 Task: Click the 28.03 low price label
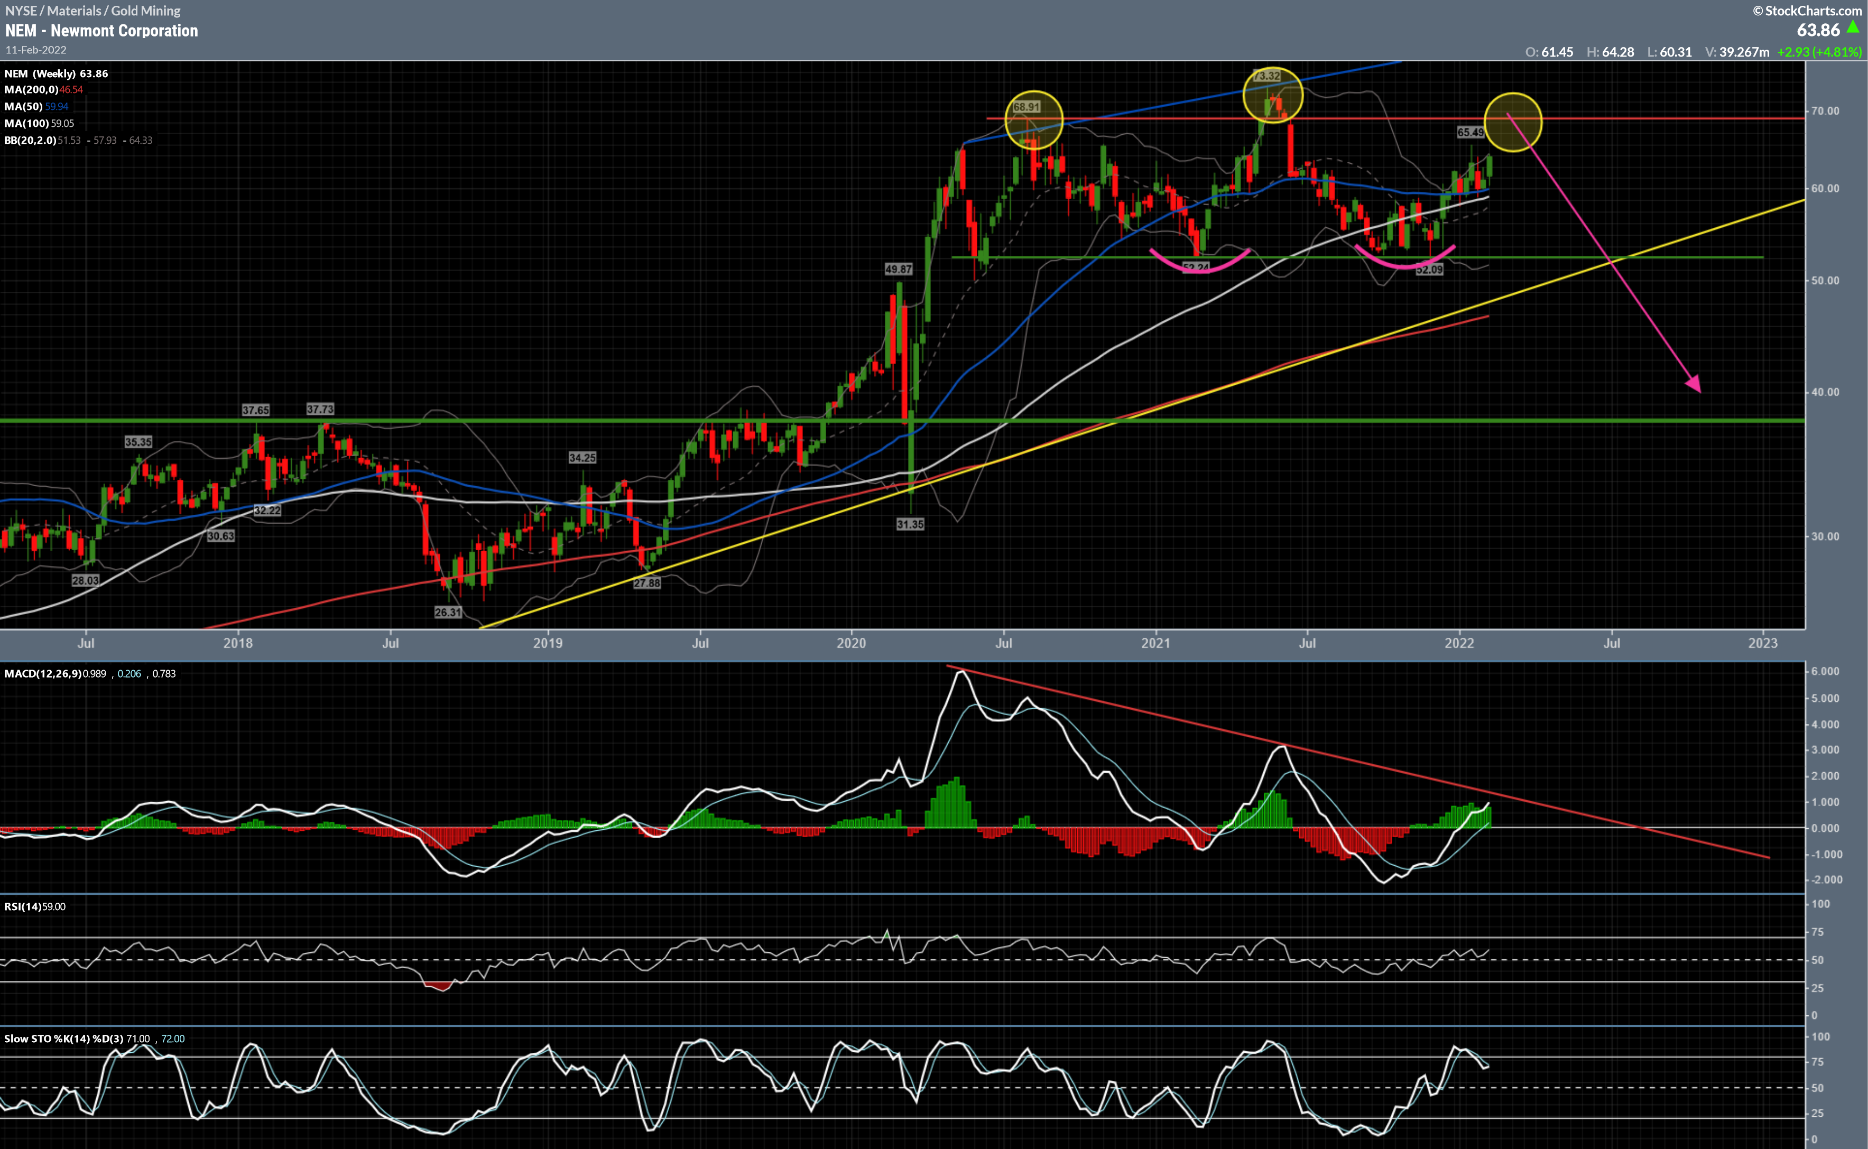[85, 581]
